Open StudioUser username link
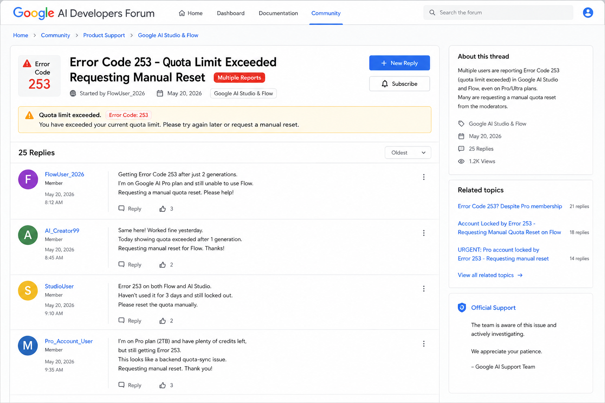The width and height of the screenshot is (605, 403). point(59,287)
